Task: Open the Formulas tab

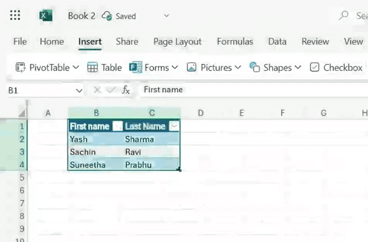Action: click(235, 42)
